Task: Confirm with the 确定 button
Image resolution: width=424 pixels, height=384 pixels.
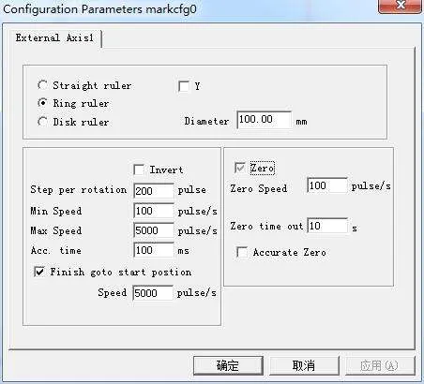Action: 228,365
